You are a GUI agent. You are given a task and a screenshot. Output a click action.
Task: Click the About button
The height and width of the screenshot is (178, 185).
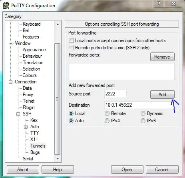(23, 170)
